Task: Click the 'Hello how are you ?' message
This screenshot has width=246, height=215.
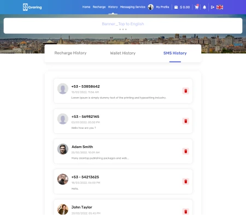Action: pyautogui.click(x=84, y=128)
